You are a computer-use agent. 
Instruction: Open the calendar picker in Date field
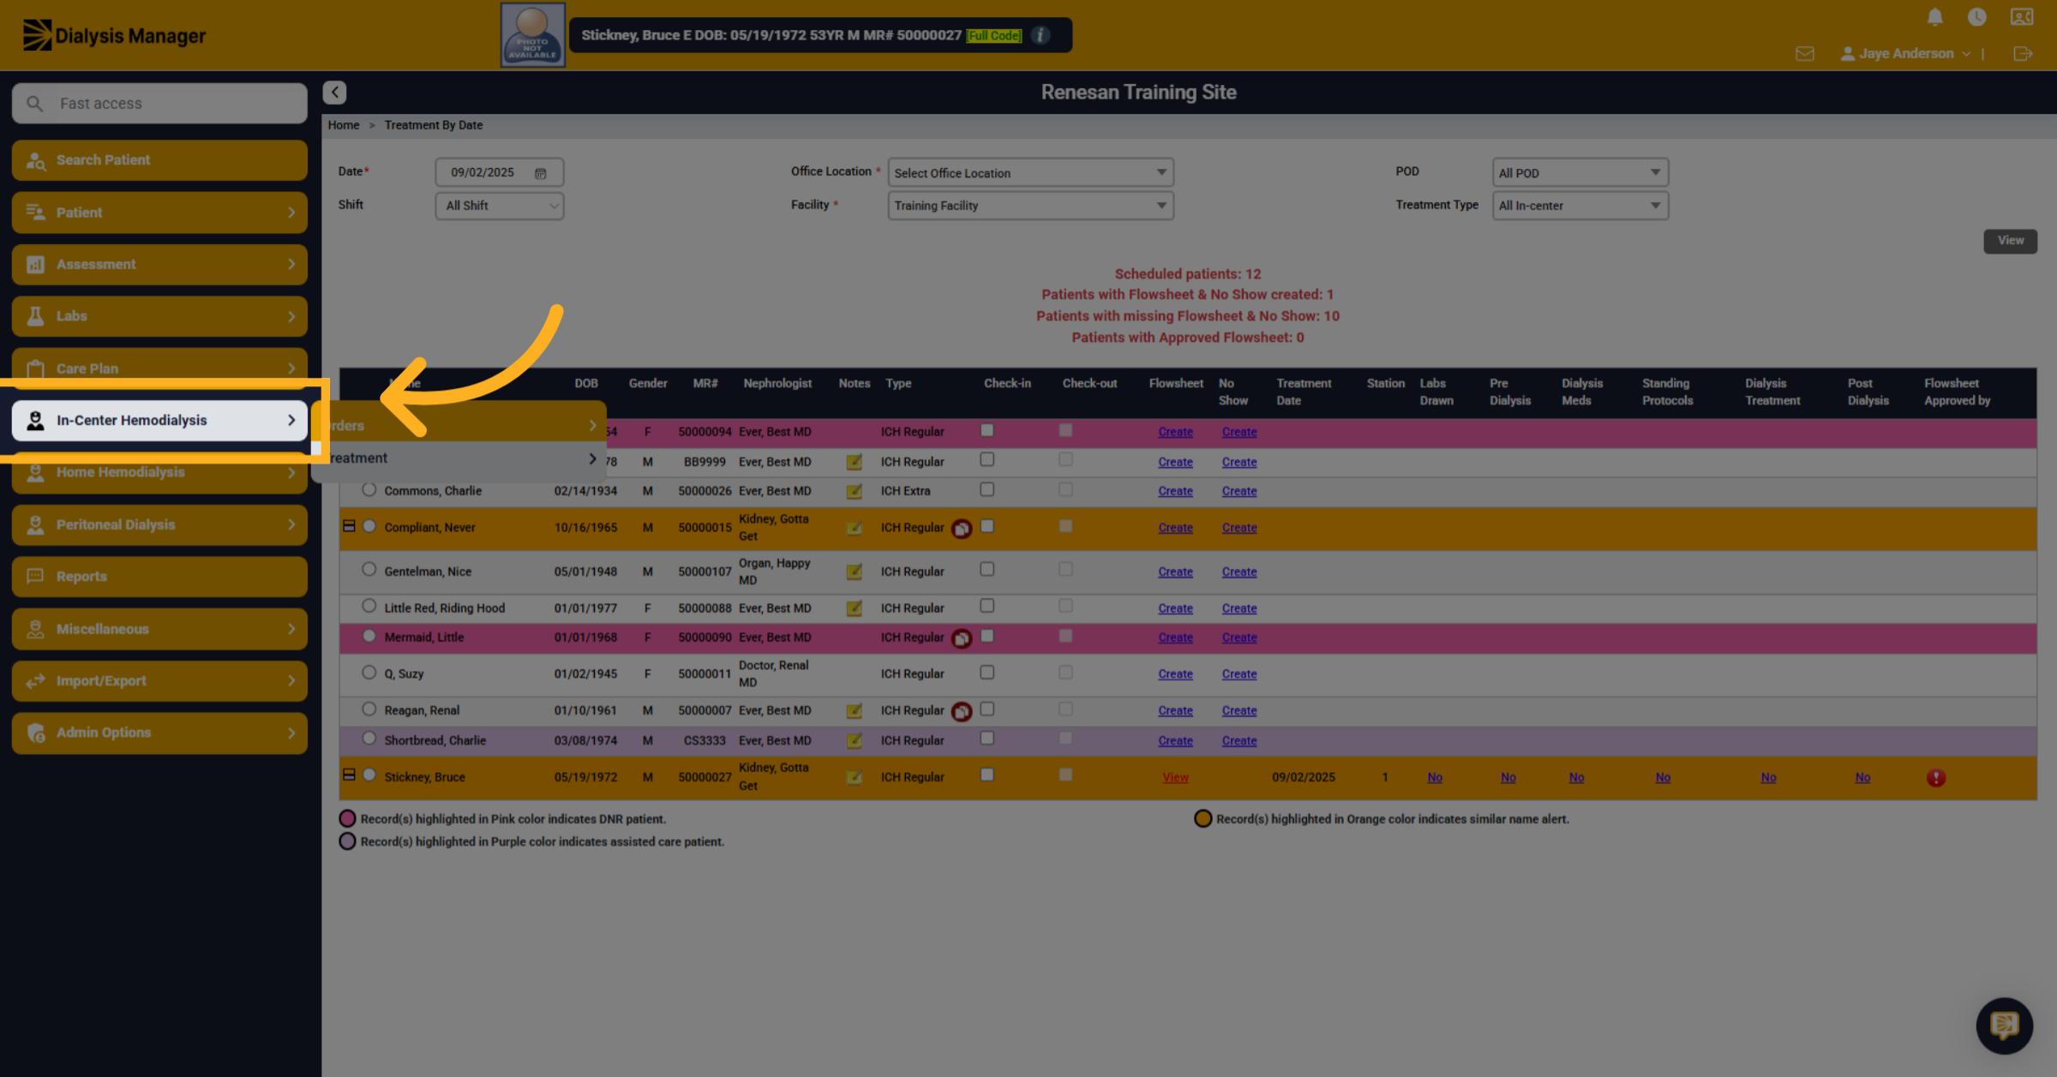click(x=541, y=173)
